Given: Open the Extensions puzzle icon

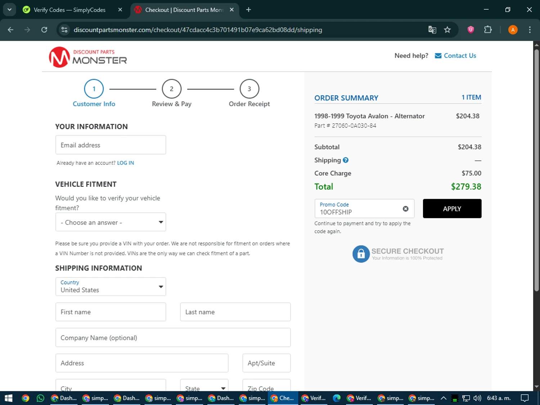Looking at the screenshot, I should (x=488, y=30).
